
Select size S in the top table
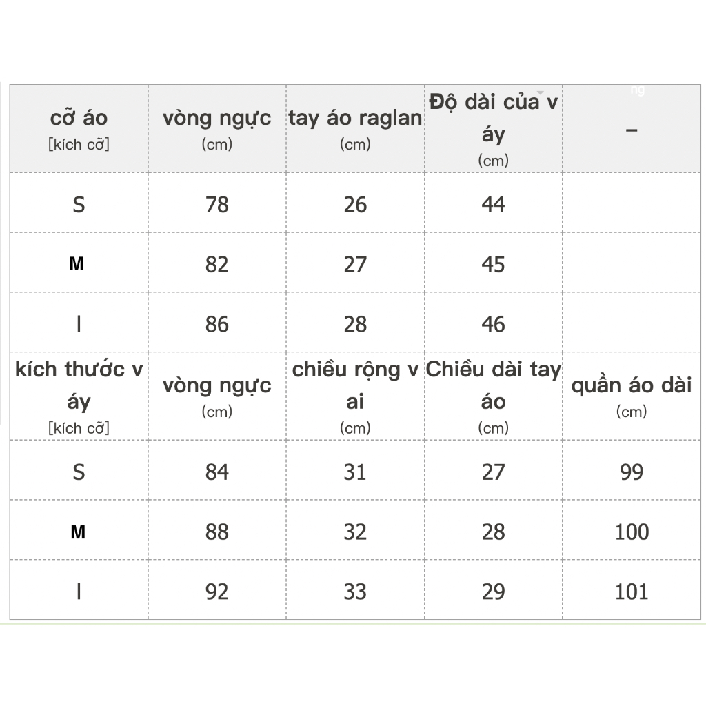click(79, 205)
